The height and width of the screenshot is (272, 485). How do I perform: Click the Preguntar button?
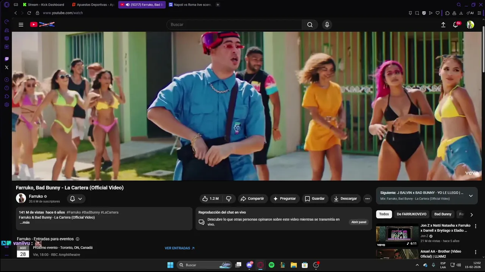[284, 198]
